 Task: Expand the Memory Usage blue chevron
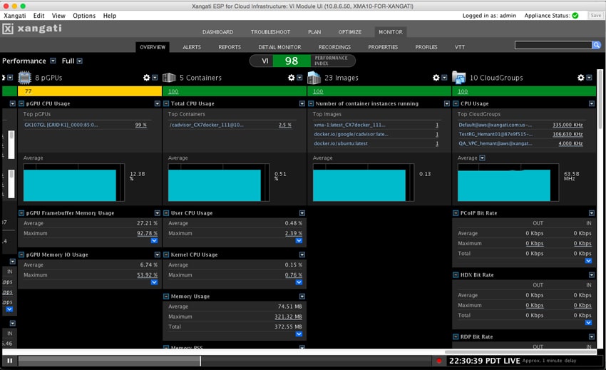coord(299,334)
